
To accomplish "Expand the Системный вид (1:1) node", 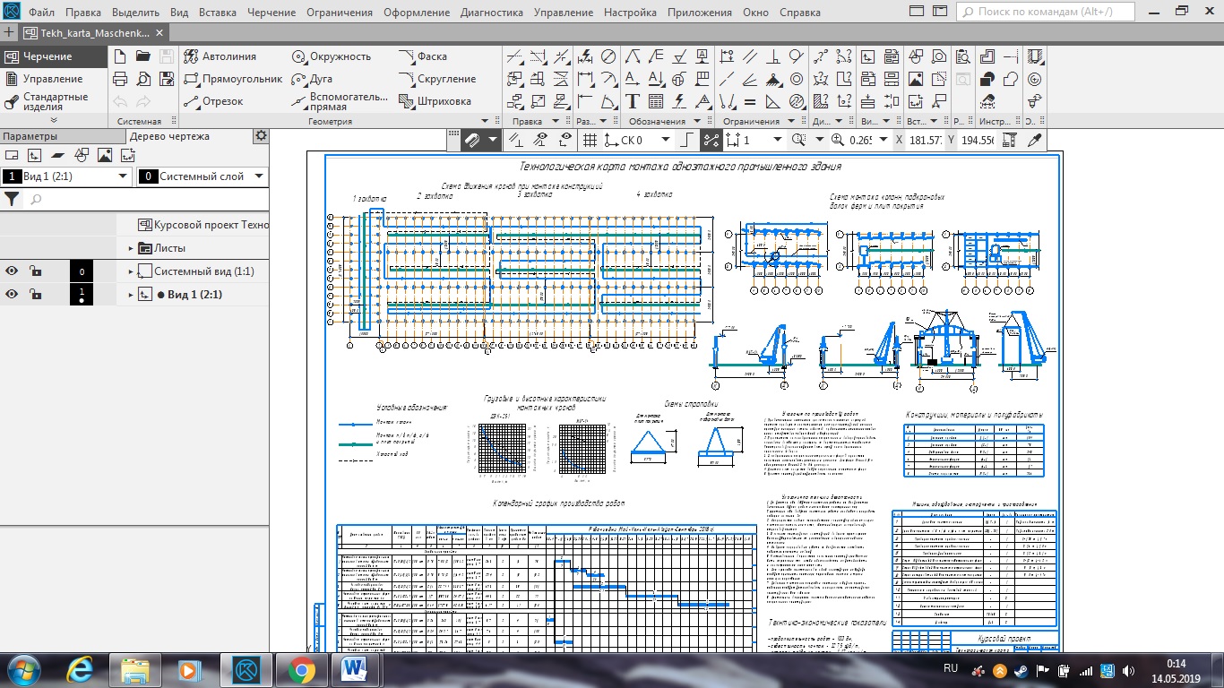I will point(131,271).
